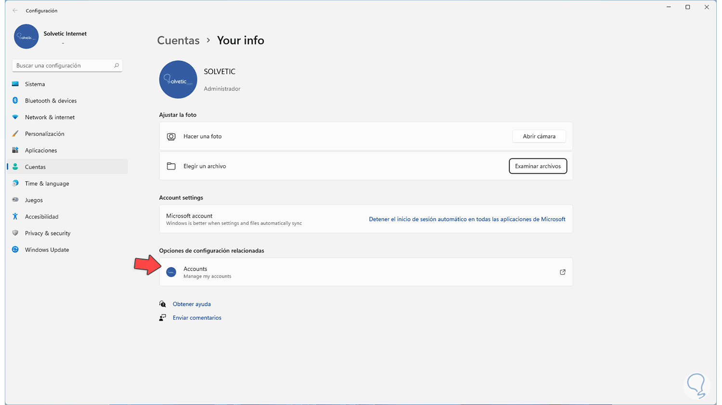
Task: Open Aplicaciones settings section
Action: pyautogui.click(x=41, y=150)
